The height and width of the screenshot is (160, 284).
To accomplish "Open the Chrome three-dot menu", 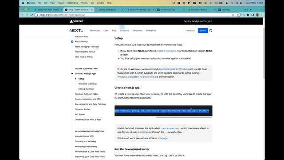I will coord(262,15).
